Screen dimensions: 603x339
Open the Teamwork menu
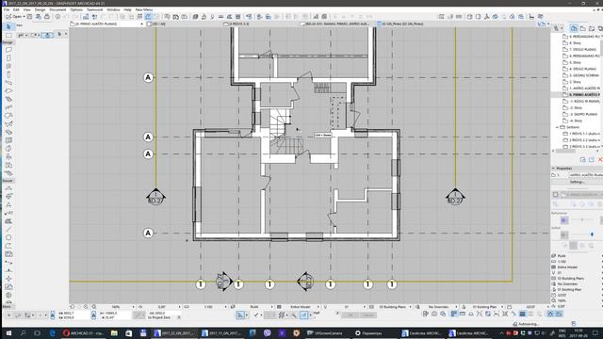[x=94, y=9]
